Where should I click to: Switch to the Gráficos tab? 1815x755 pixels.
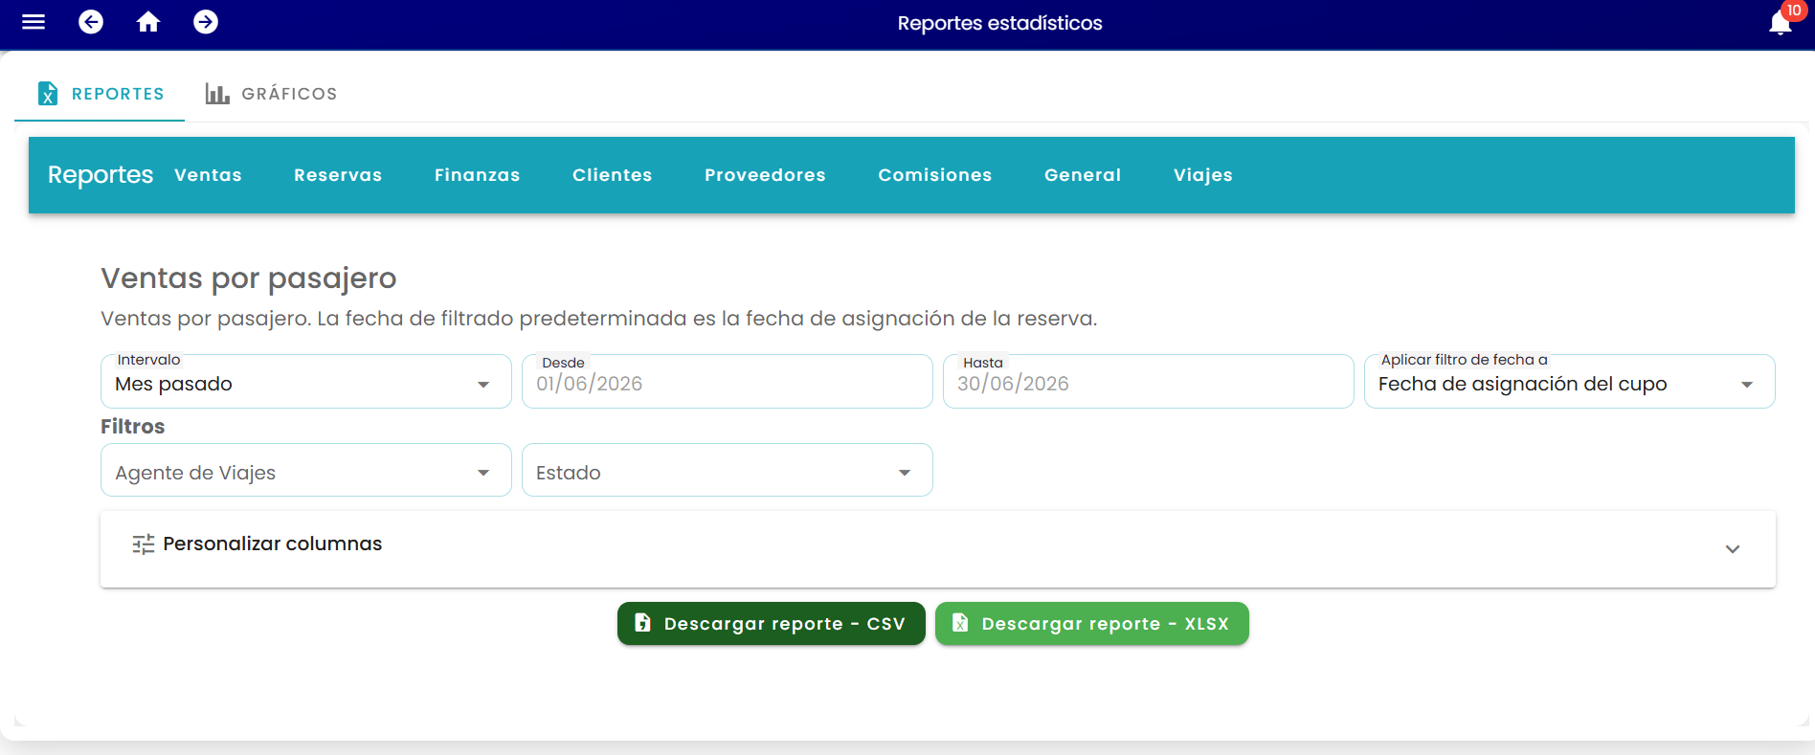point(272,94)
